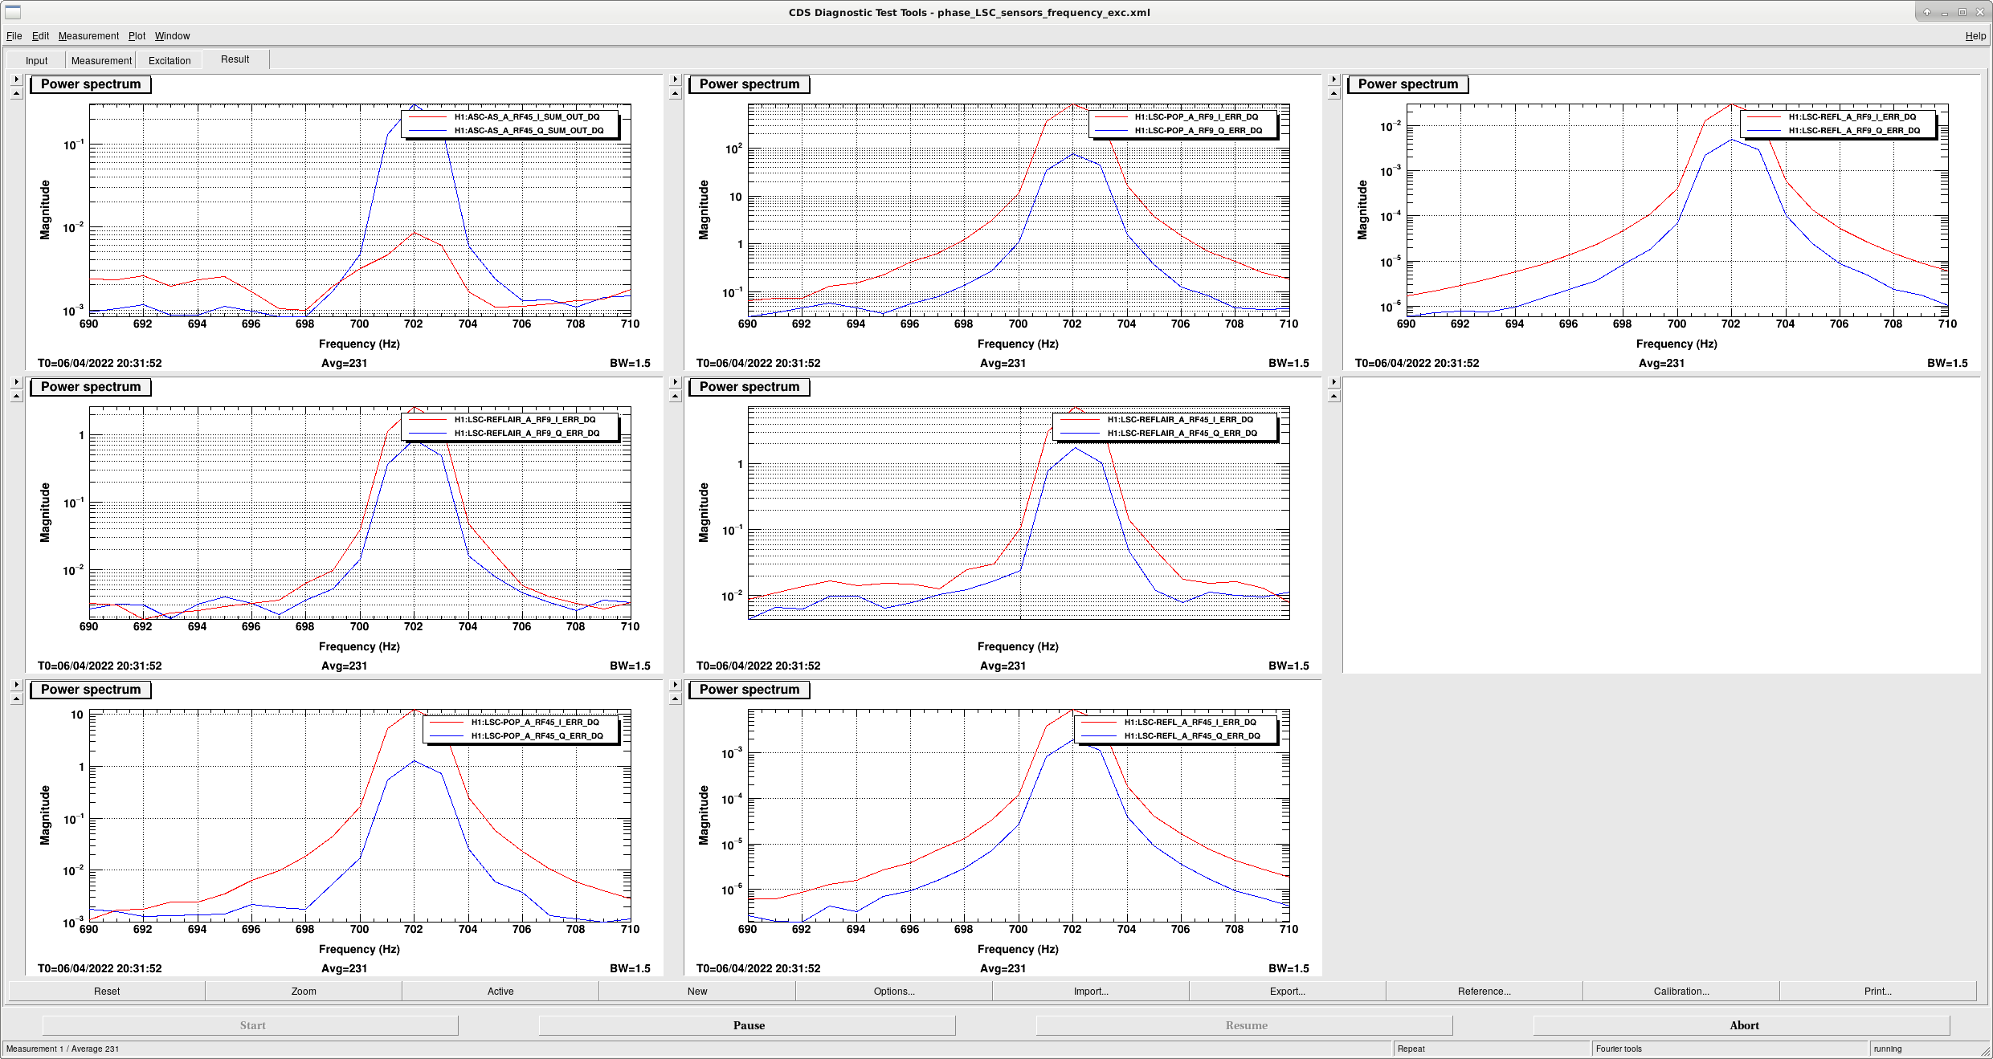Open the Measurement menu

coord(88,36)
